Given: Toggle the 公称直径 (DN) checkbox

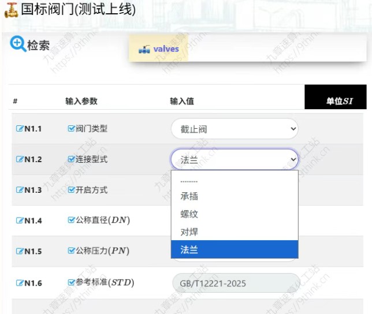Looking at the screenshot, I should [72, 220].
